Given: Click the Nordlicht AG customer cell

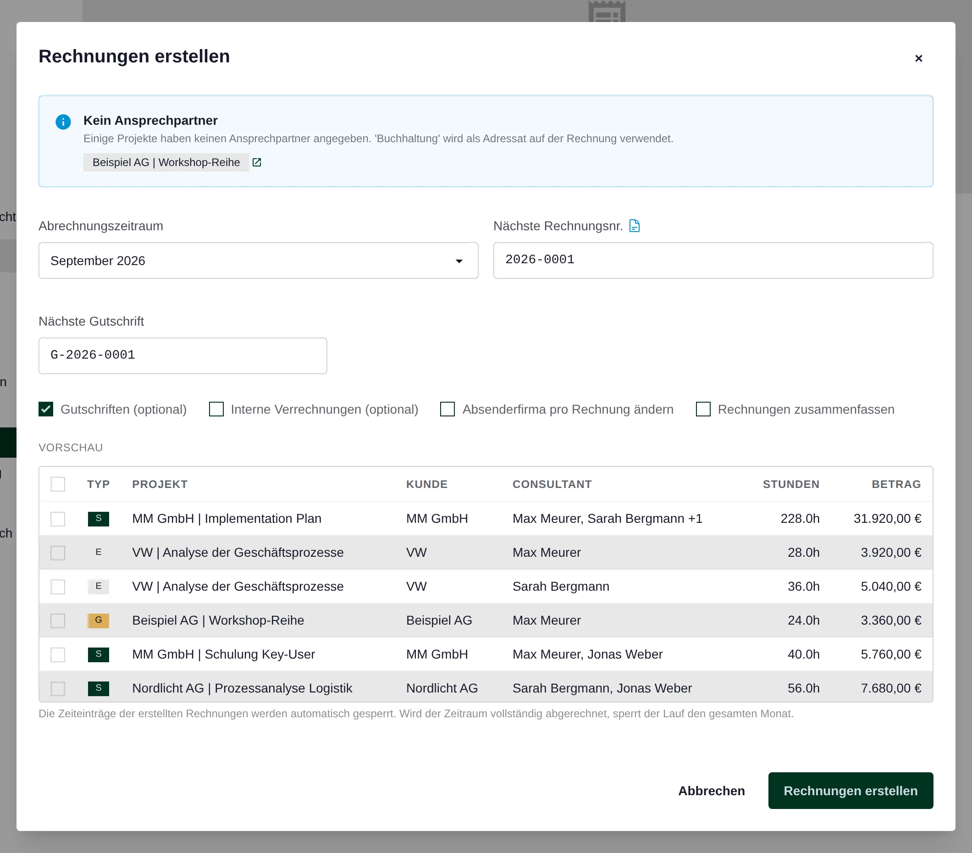Looking at the screenshot, I should 442,688.
